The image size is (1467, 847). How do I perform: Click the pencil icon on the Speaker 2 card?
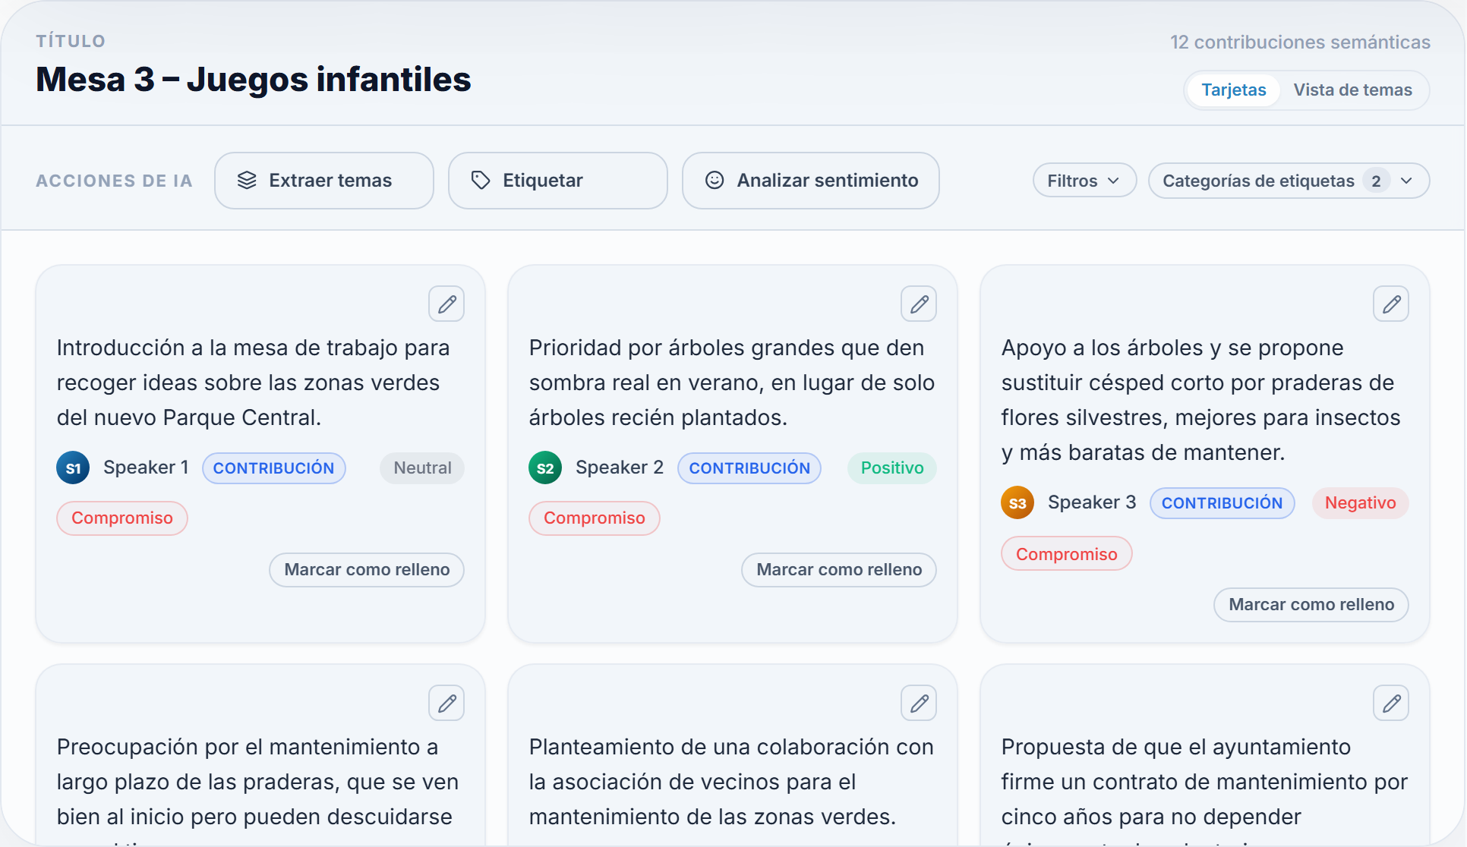(919, 304)
